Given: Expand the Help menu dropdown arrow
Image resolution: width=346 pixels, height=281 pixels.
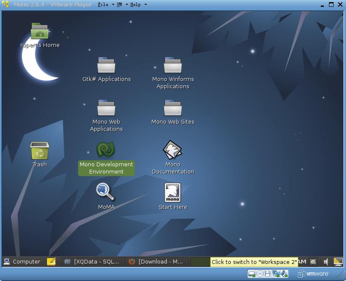Looking at the screenshot, I should 145,4.
